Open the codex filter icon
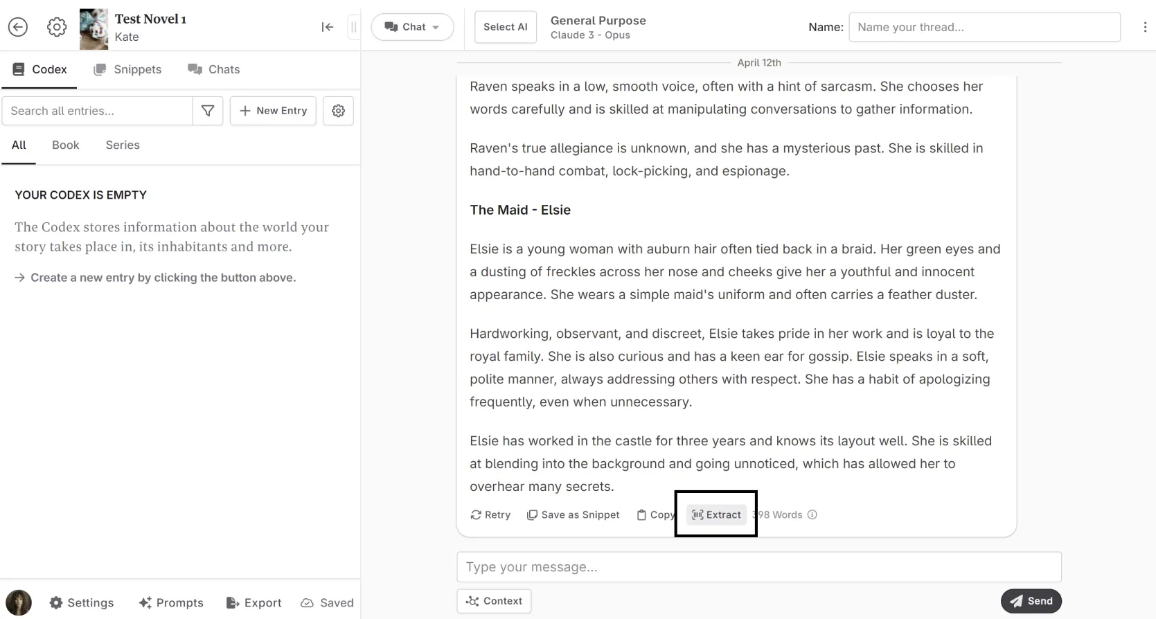This screenshot has height=619, width=1156. [208, 111]
